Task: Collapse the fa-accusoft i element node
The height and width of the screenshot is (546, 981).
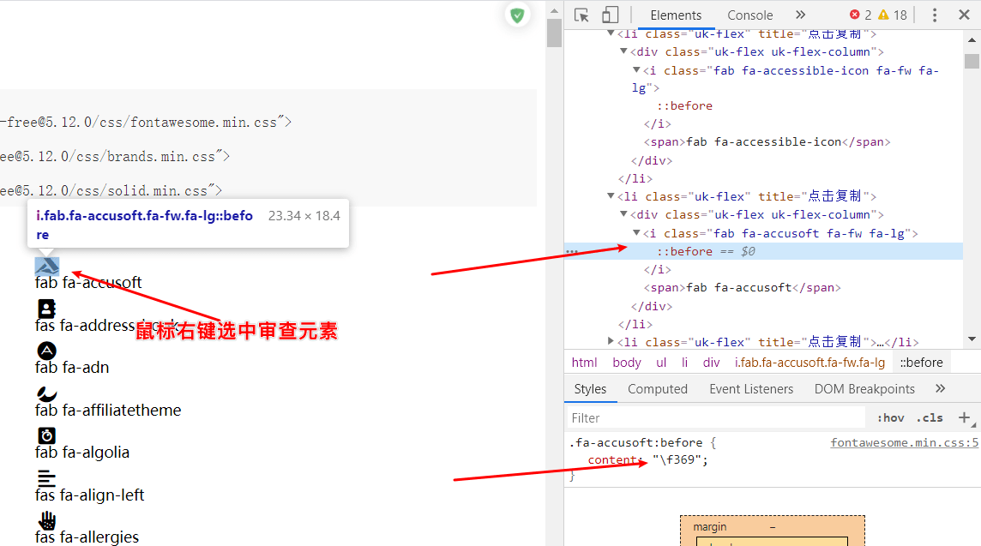Action: click(x=636, y=233)
